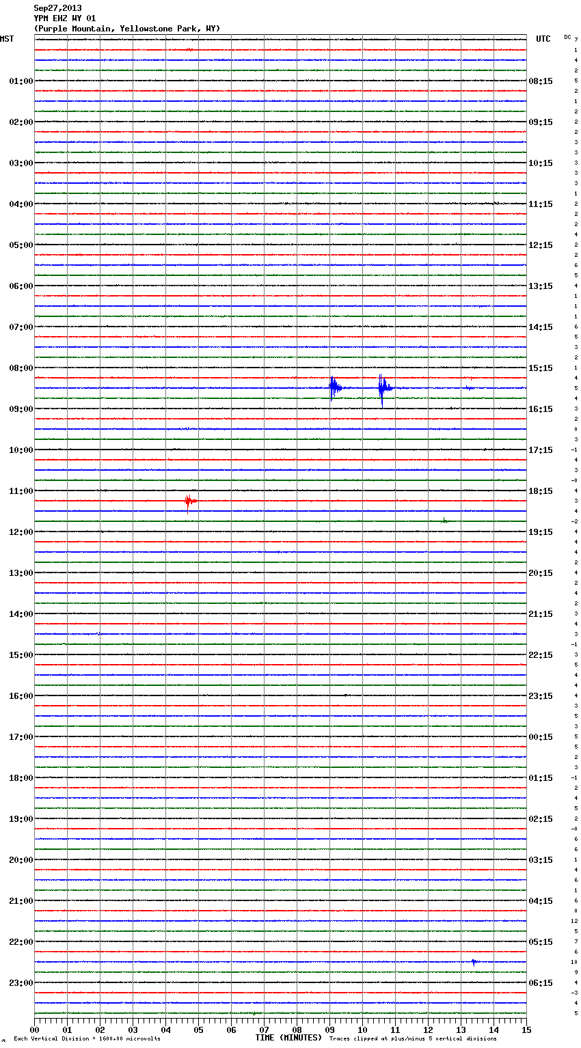The height and width of the screenshot is (1048, 581).
Task: Click minute 05 on the time axis
Action: coord(199,1030)
